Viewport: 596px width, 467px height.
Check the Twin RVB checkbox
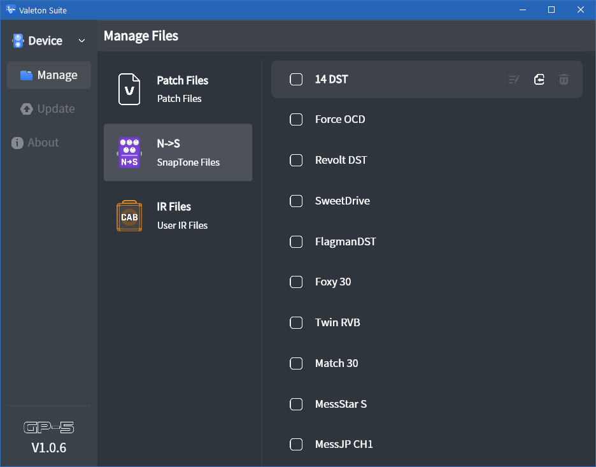(x=296, y=322)
